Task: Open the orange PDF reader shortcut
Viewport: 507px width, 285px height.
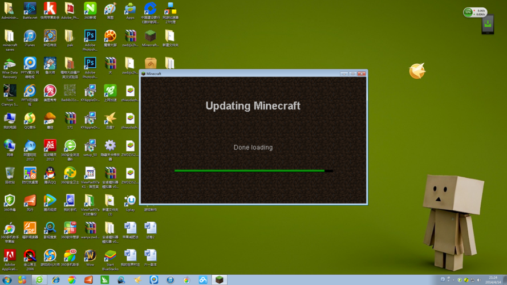Action: coord(30,230)
